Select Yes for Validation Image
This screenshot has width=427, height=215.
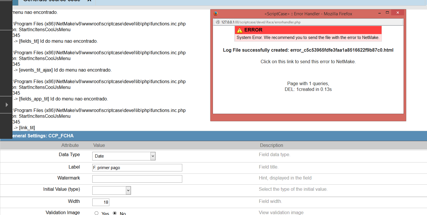pyautogui.click(x=97, y=213)
